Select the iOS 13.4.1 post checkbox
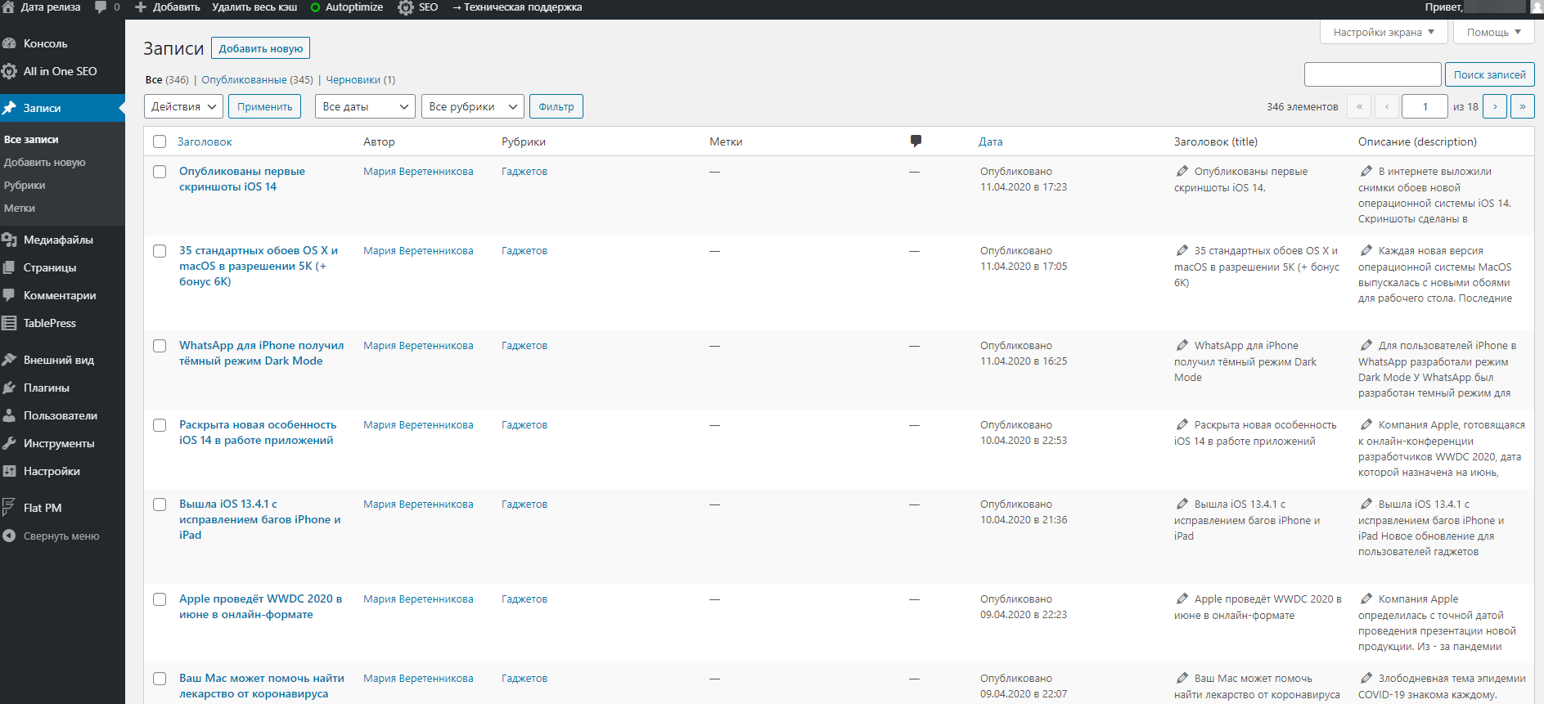This screenshot has height=704, width=1544. 160,504
